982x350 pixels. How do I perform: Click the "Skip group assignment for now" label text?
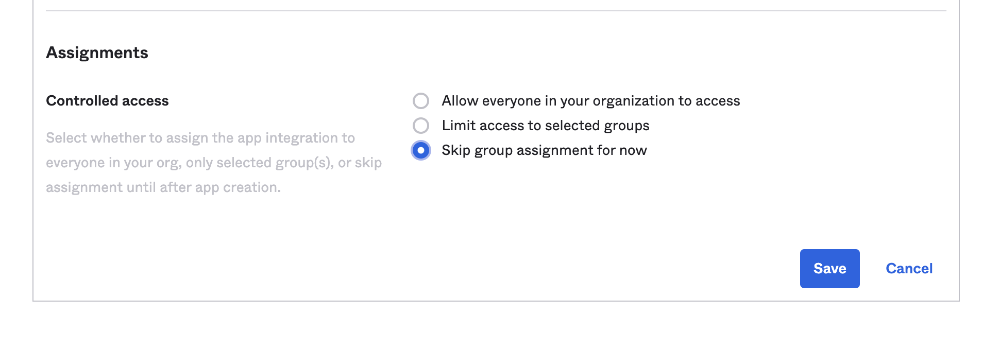[544, 150]
